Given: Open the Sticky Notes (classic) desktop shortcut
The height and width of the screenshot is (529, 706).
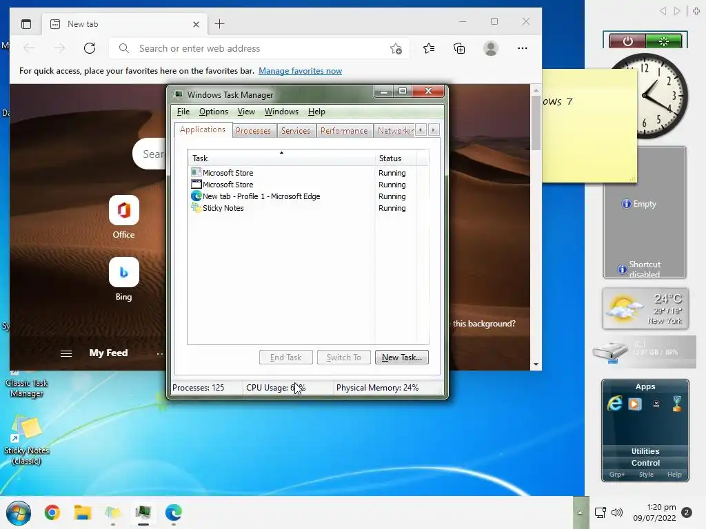Looking at the screenshot, I should (x=27, y=439).
